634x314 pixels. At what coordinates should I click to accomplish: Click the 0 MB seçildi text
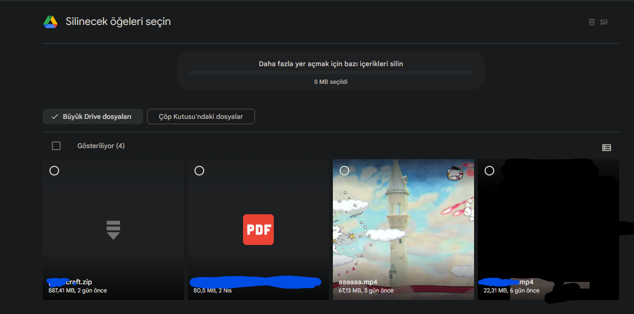(331, 82)
